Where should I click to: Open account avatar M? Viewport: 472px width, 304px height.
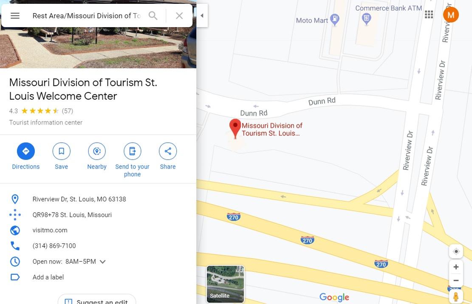[x=451, y=15]
